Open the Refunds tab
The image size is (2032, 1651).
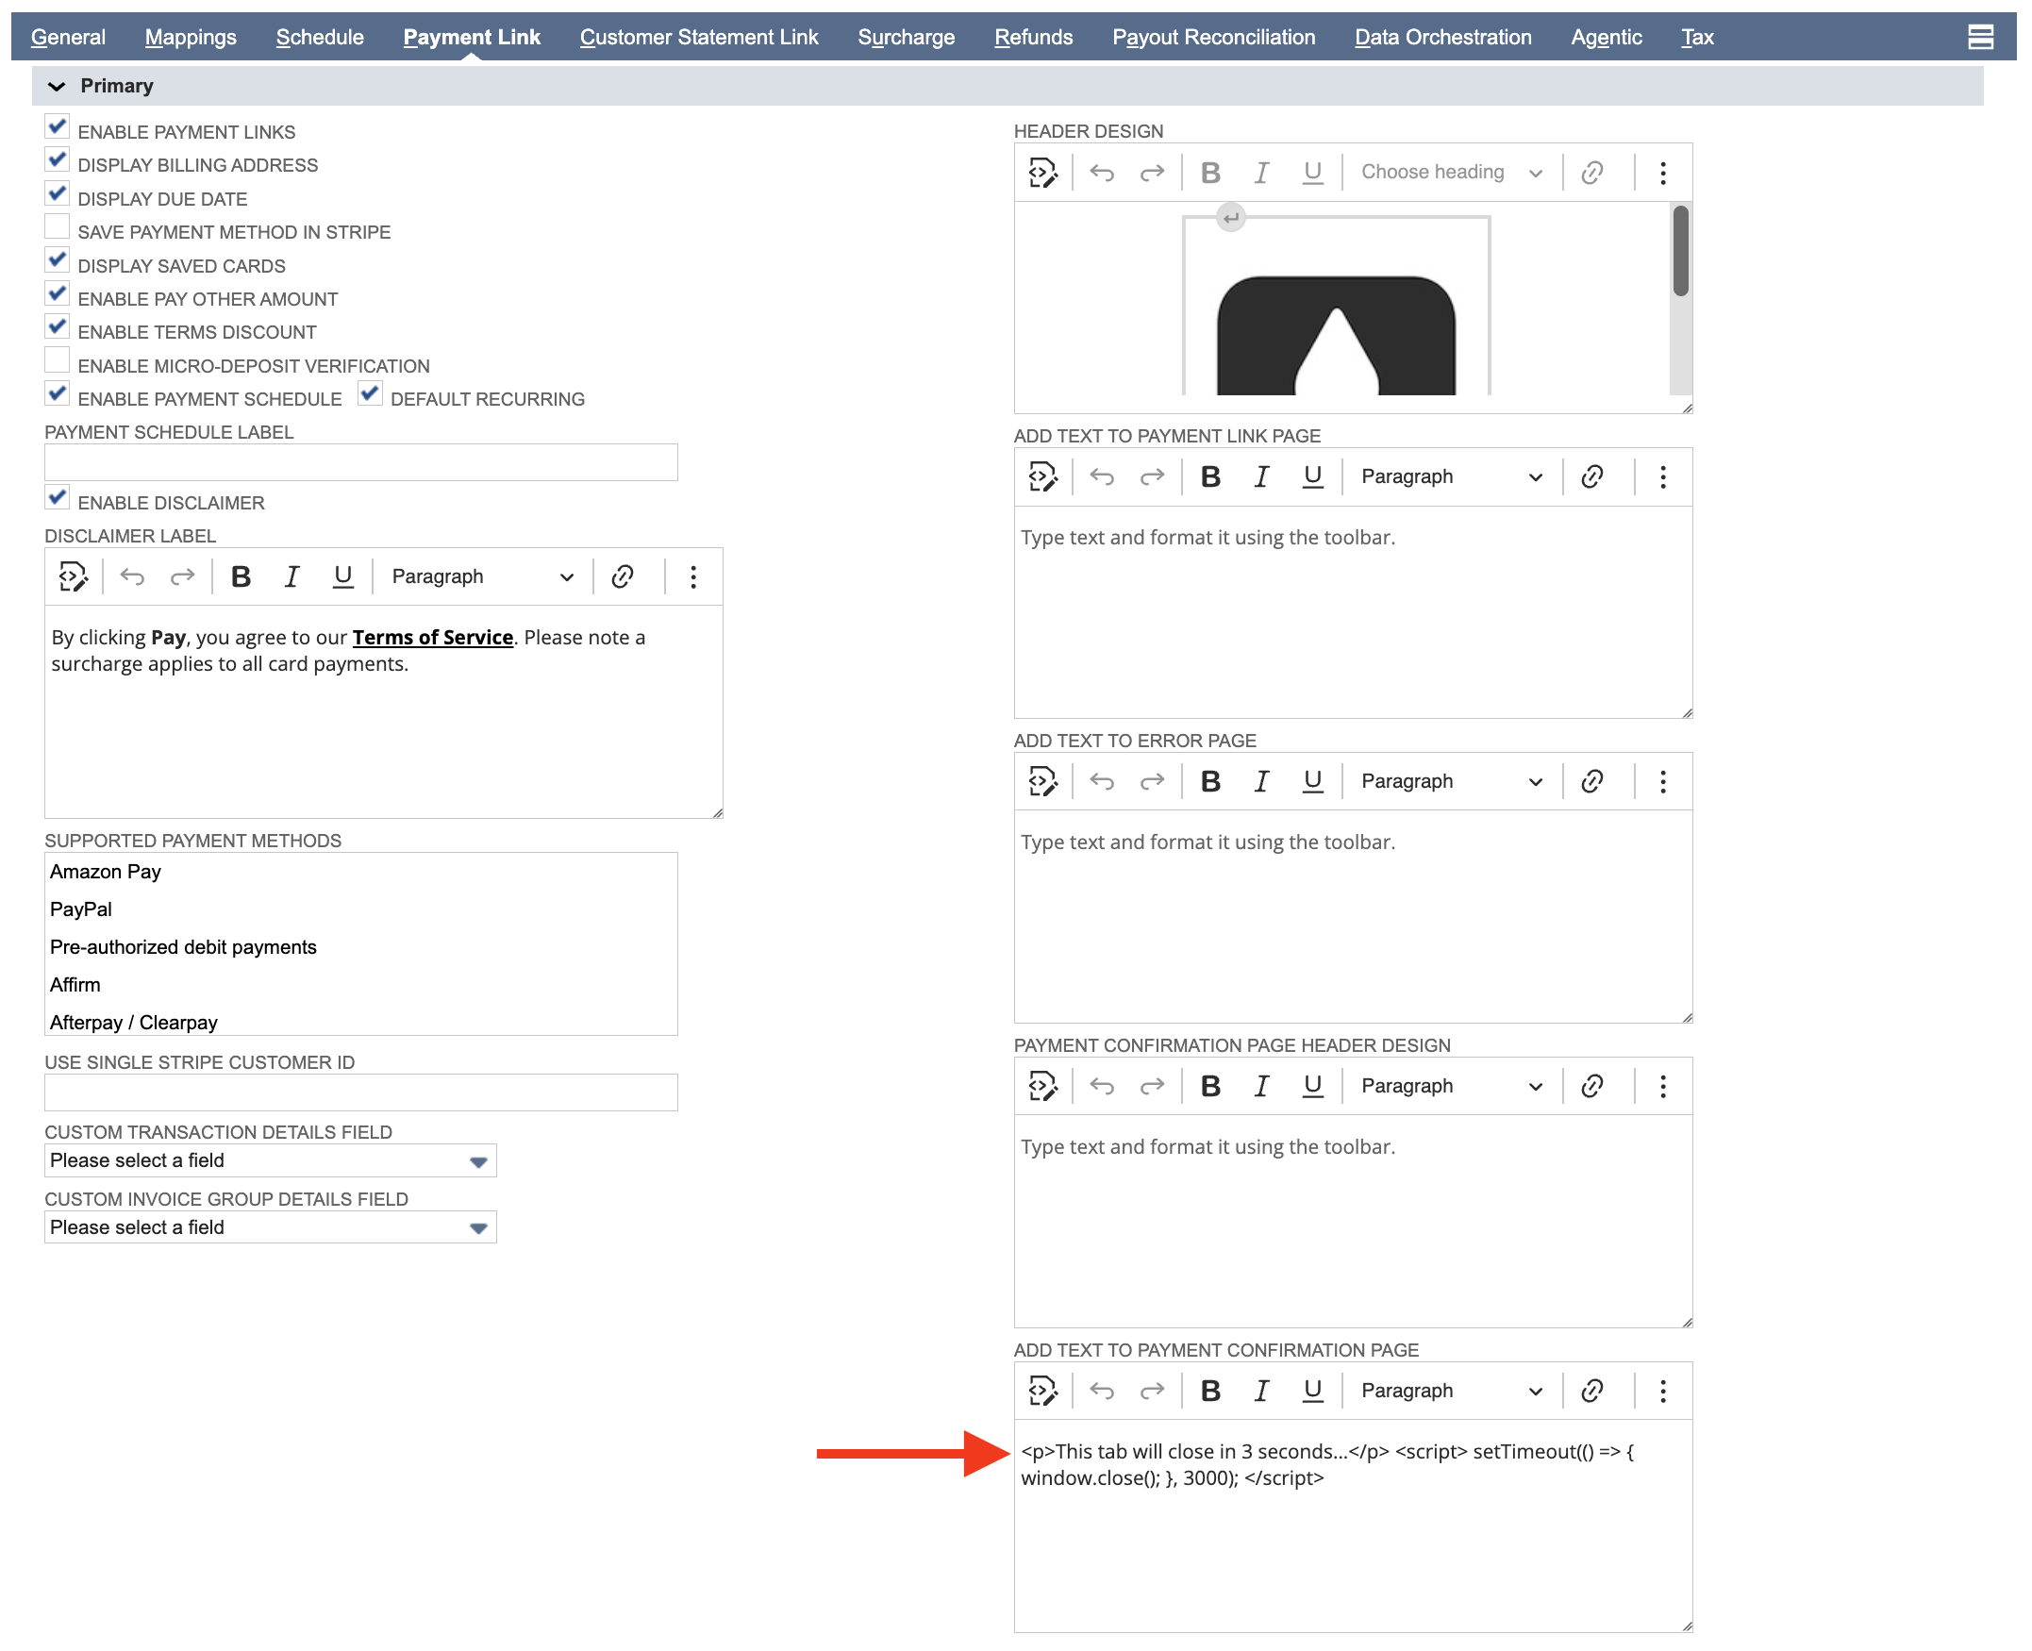point(1034,37)
